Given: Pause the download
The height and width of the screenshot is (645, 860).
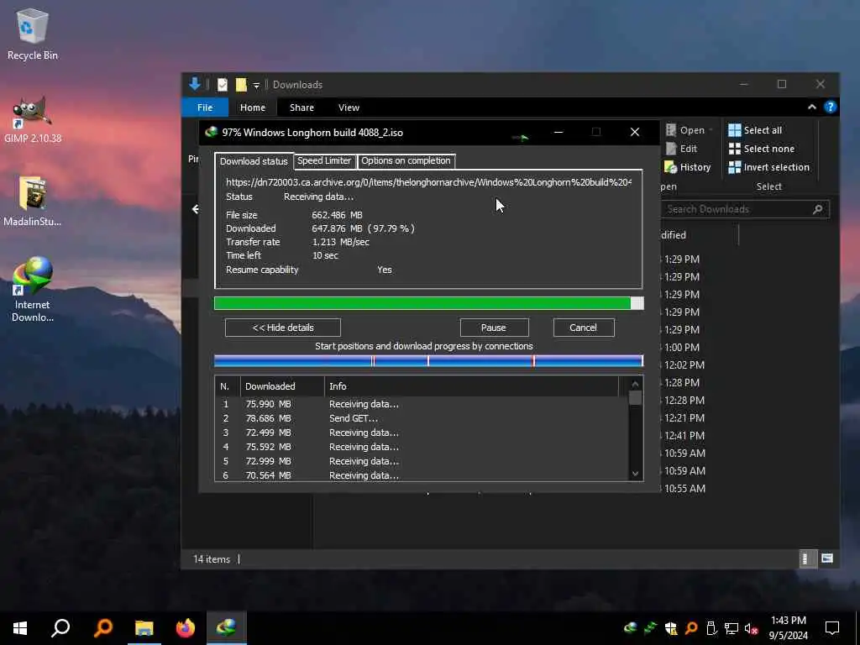Looking at the screenshot, I should click(x=494, y=328).
